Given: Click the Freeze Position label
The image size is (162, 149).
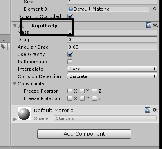Looking at the screenshot, I should tap(41, 91).
